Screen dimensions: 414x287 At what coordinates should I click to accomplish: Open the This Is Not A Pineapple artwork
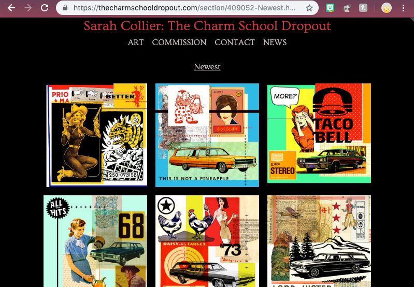(207, 135)
